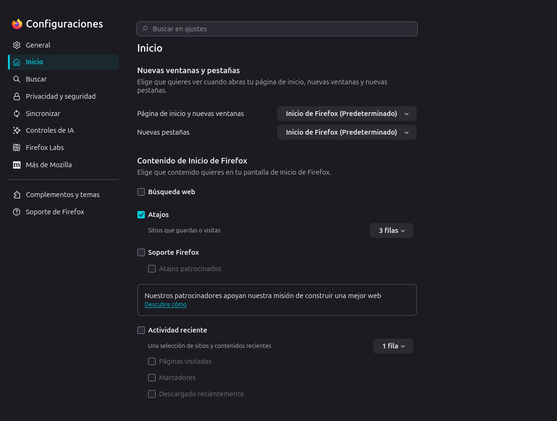Click the Buscar magnifier icon in sidebar

pos(17,79)
